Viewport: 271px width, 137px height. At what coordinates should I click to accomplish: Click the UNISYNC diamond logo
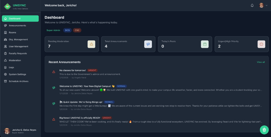[x=7, y=6]
